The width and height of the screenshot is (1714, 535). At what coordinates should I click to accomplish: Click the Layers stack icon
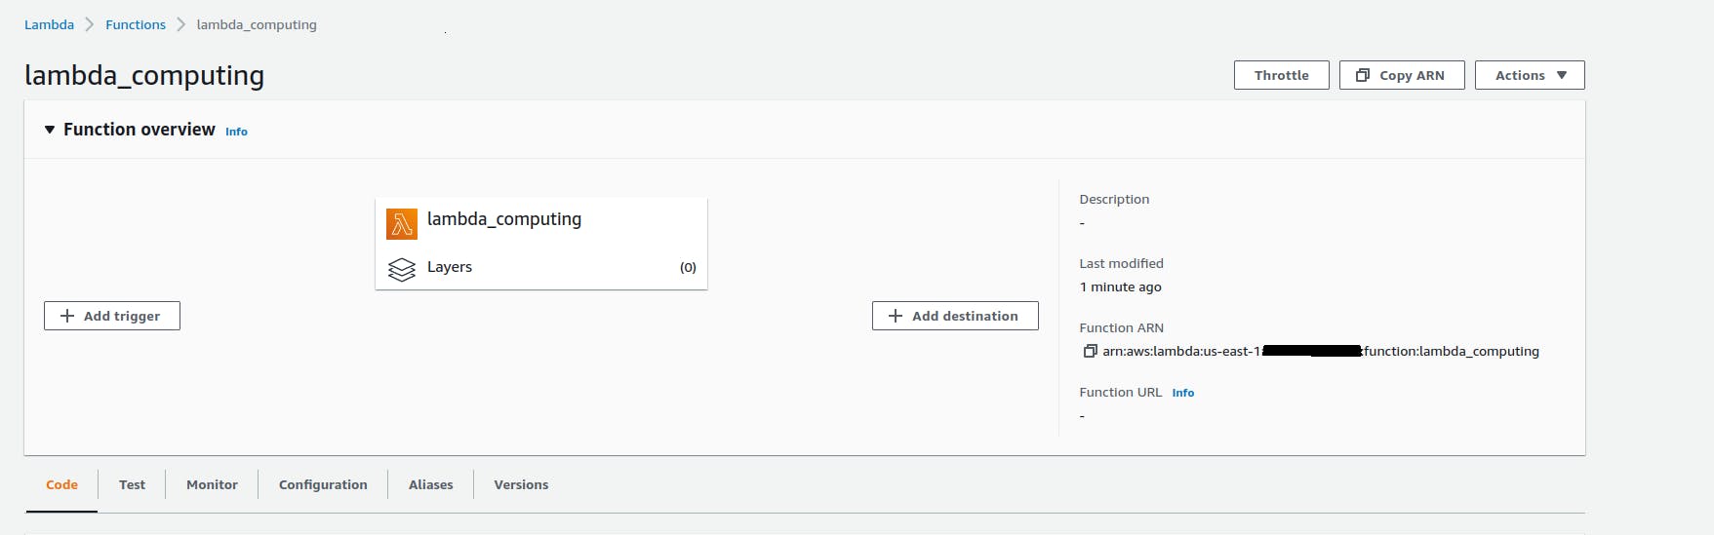[x=402, y=269]
